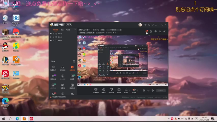Mute the 麦克风 microphone
Screen dimensions: 217x122
tap(126, 91)
